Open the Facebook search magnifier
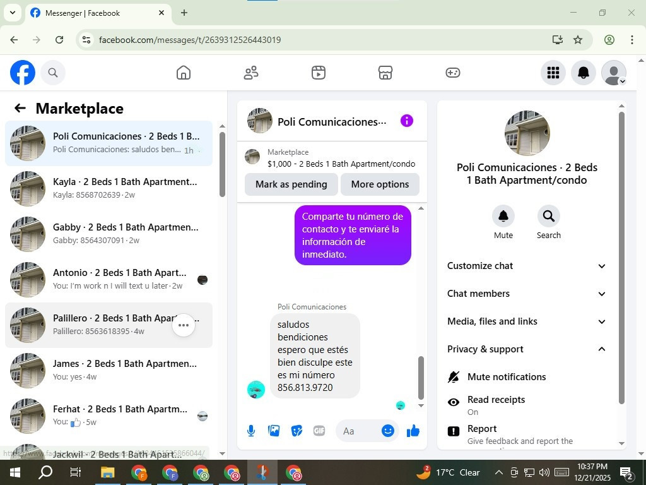 click(x=53, y=73)
